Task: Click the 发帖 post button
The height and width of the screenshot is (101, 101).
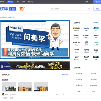Action: coord(97,9)
